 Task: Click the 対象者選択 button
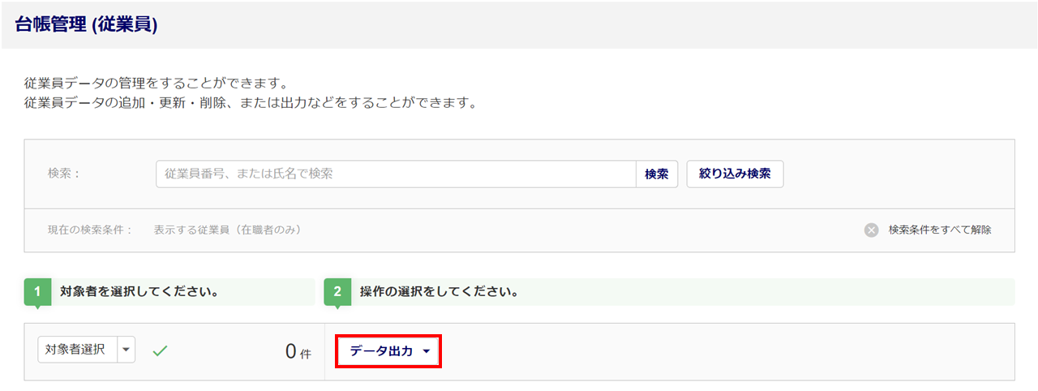(78, 350)
